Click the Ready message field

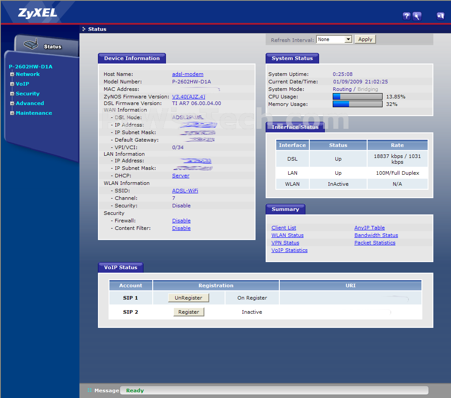(274, 390)
